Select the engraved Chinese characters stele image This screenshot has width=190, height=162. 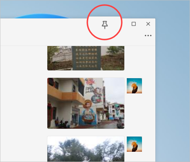86,58
